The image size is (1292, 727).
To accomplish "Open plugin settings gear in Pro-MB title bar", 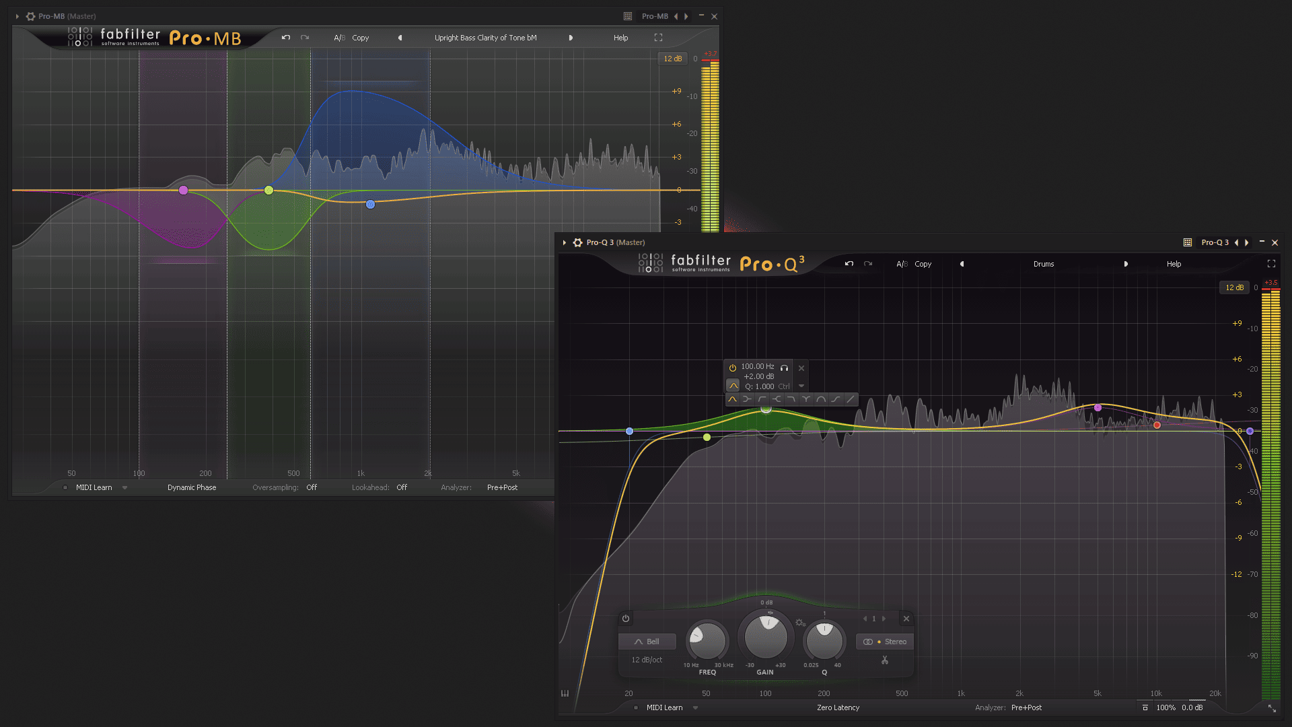I will pos(30,16).
